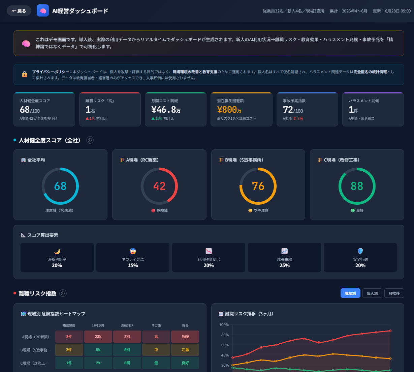Viewport: 414px width, 372px height.
Task: Click the ネガティブ語 face icon
Action: click(133, 251)
